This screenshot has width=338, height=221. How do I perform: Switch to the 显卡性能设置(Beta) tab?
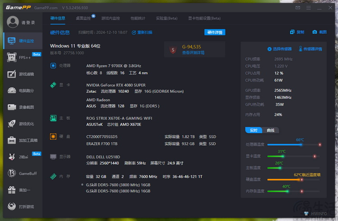click(204, 18)
